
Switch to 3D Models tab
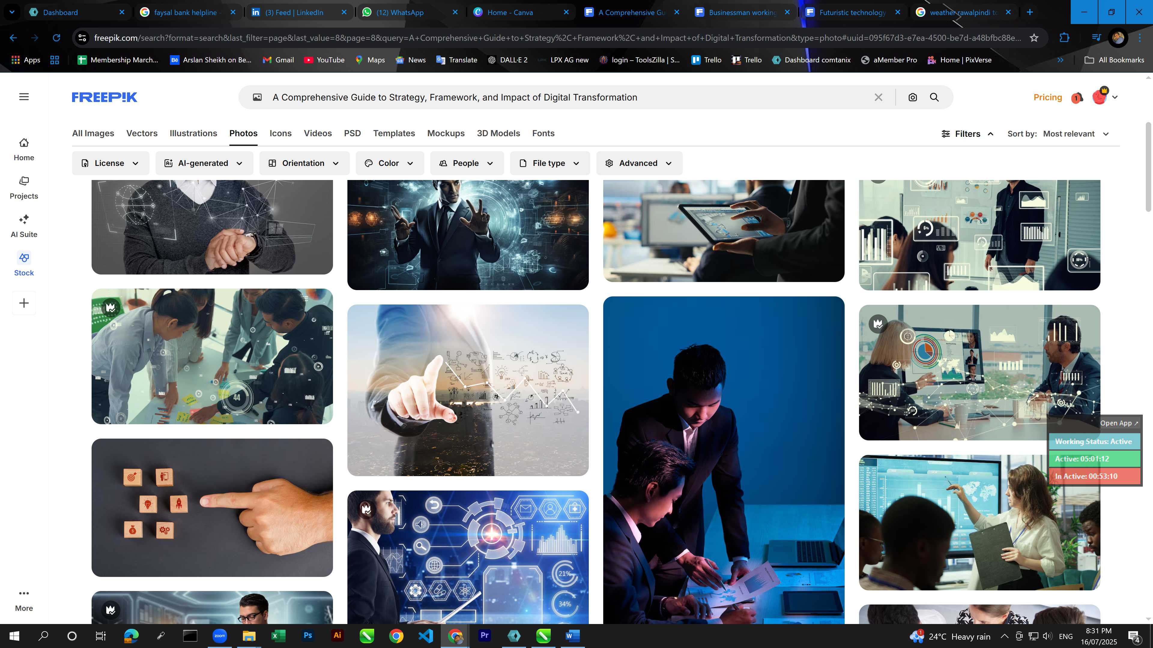coord(498,133)
